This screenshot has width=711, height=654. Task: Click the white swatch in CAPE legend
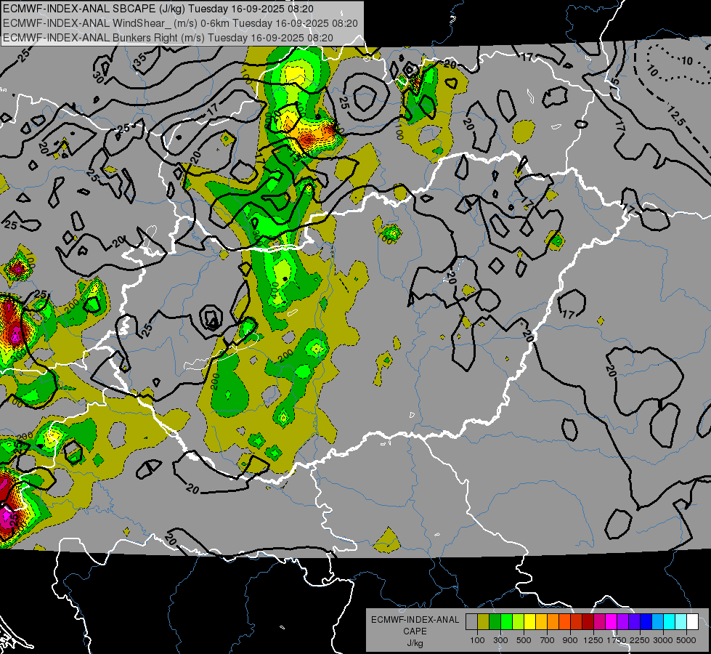(692, 622)
